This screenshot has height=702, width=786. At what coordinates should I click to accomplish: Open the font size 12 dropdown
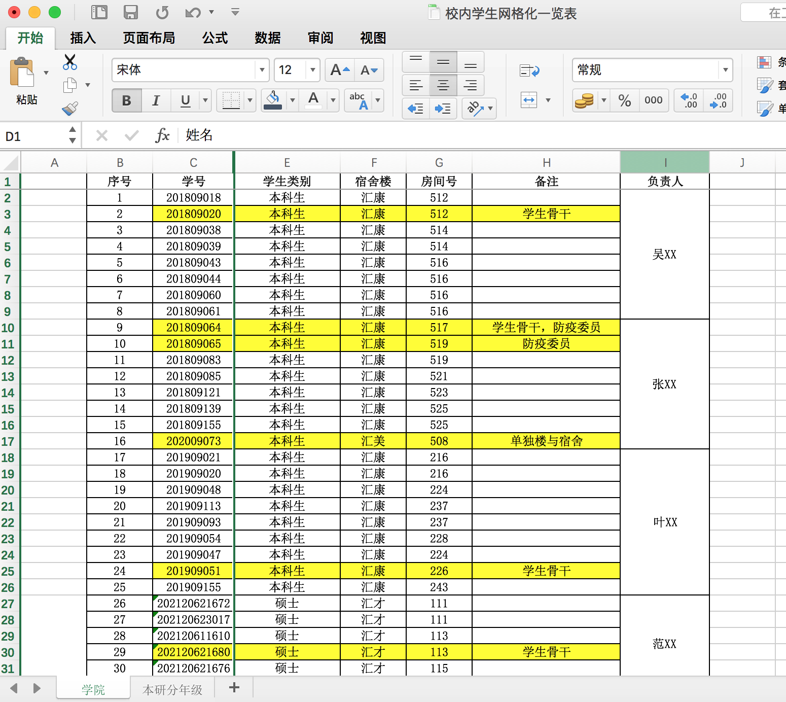pyautogui.click(x=313, y=70)
